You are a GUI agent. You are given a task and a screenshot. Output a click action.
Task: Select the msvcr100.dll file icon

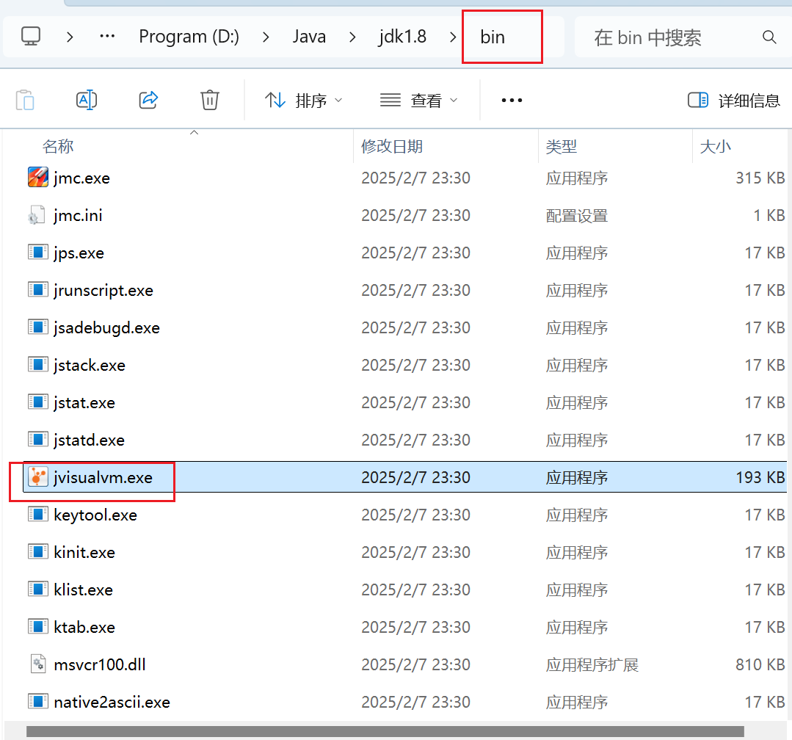coord(38,663)
